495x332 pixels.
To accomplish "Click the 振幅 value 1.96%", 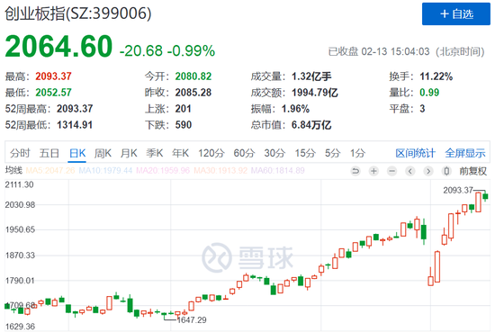I will [295, 109].
